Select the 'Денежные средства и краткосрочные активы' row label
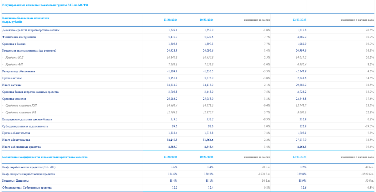Image resolution: width=376 pixels, height=192 pixels. [31, 30]
